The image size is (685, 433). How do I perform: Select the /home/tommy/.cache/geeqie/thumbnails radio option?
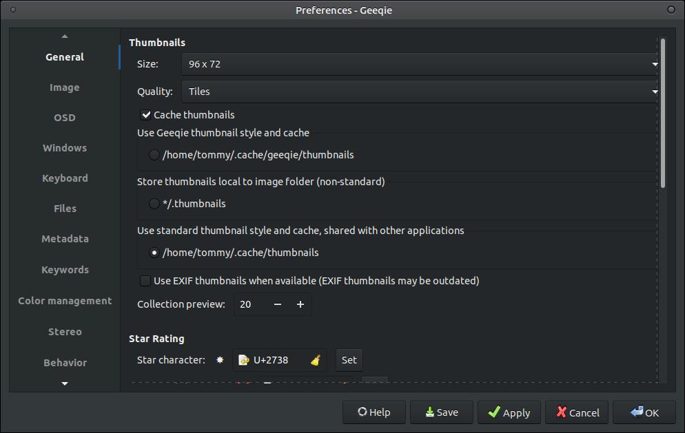(x=154, y=155)
